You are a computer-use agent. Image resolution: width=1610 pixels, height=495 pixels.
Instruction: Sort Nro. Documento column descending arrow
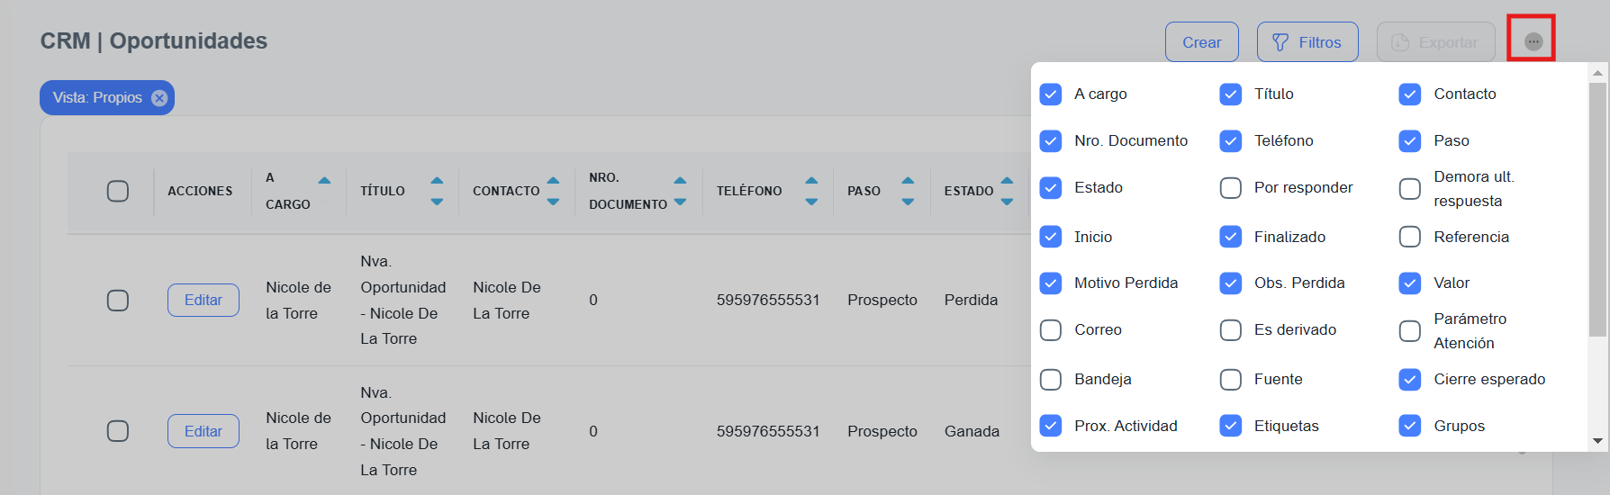pyautogui.click(x=680, y=202)
